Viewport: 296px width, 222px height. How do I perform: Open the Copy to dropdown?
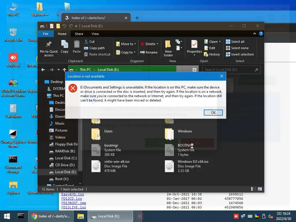pos(126,52)
